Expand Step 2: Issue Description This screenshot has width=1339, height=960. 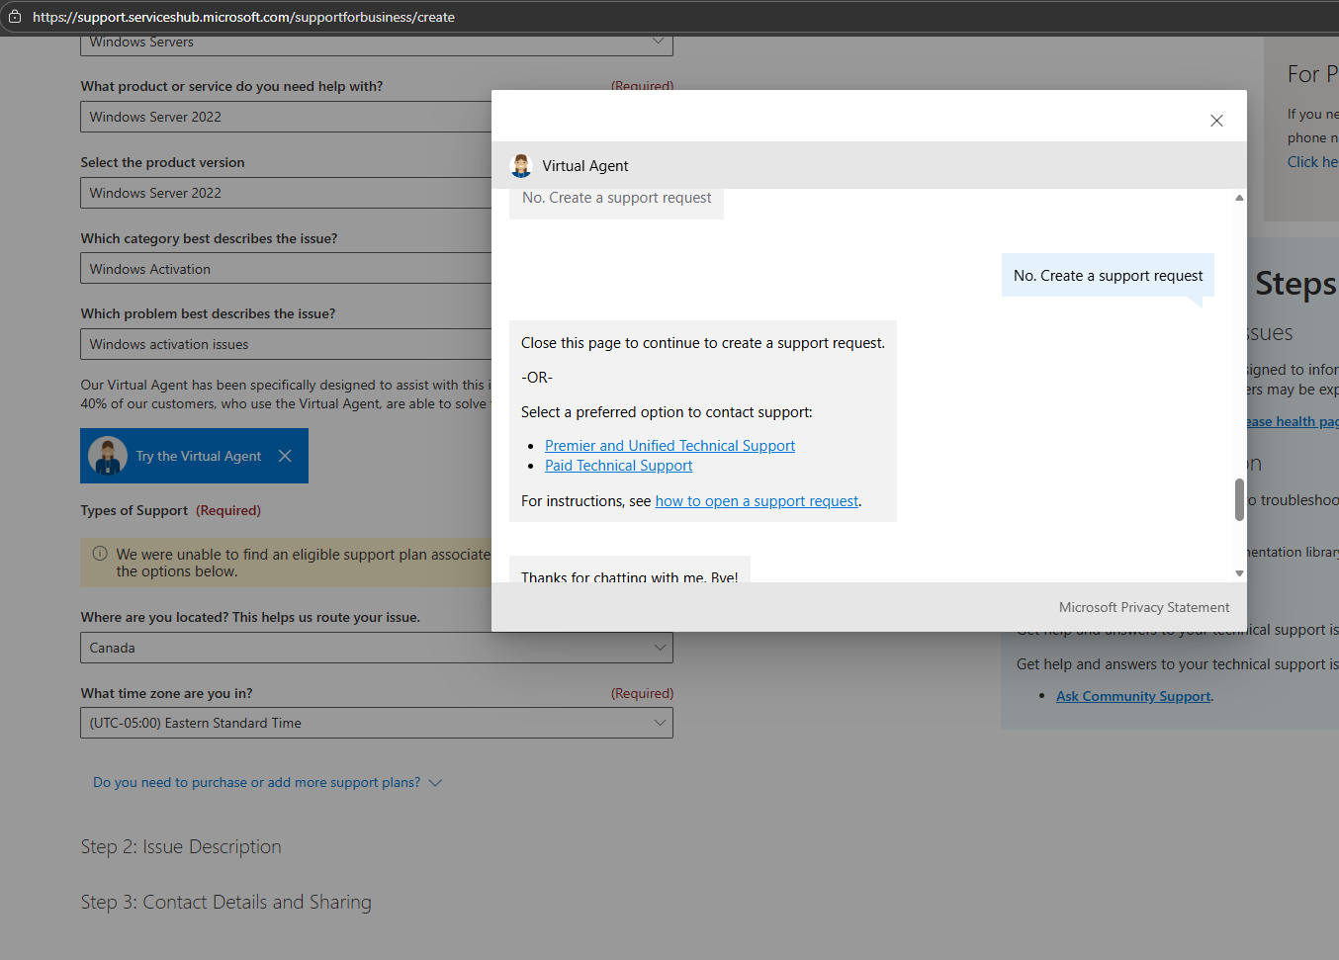181,846
